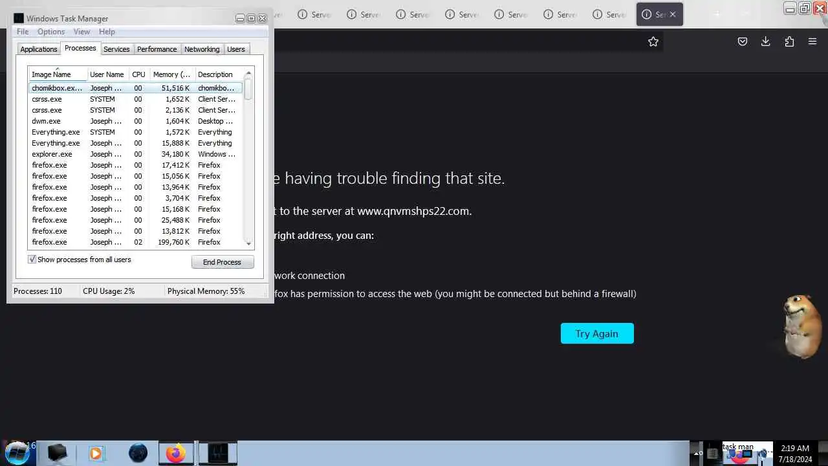Viewport: 828px width, 466px height.
Task: Select firefox.exe row using 3,704 K
Action: point(135,198)
